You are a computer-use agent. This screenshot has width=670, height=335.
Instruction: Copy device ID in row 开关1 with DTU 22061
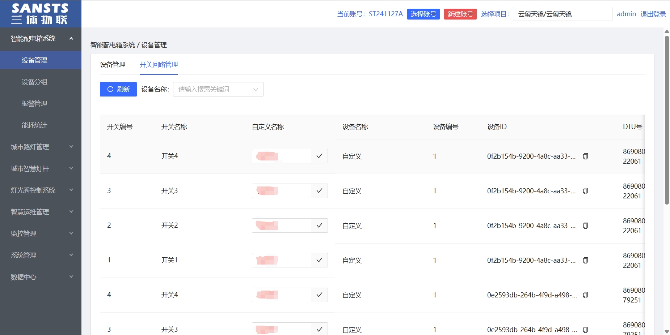[585, 260]
